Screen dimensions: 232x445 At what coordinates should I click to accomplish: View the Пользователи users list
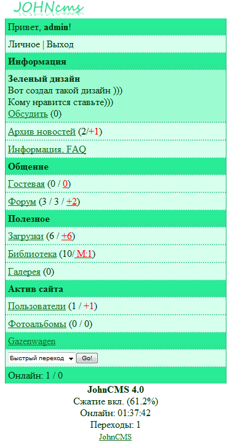tap(37, 307)
